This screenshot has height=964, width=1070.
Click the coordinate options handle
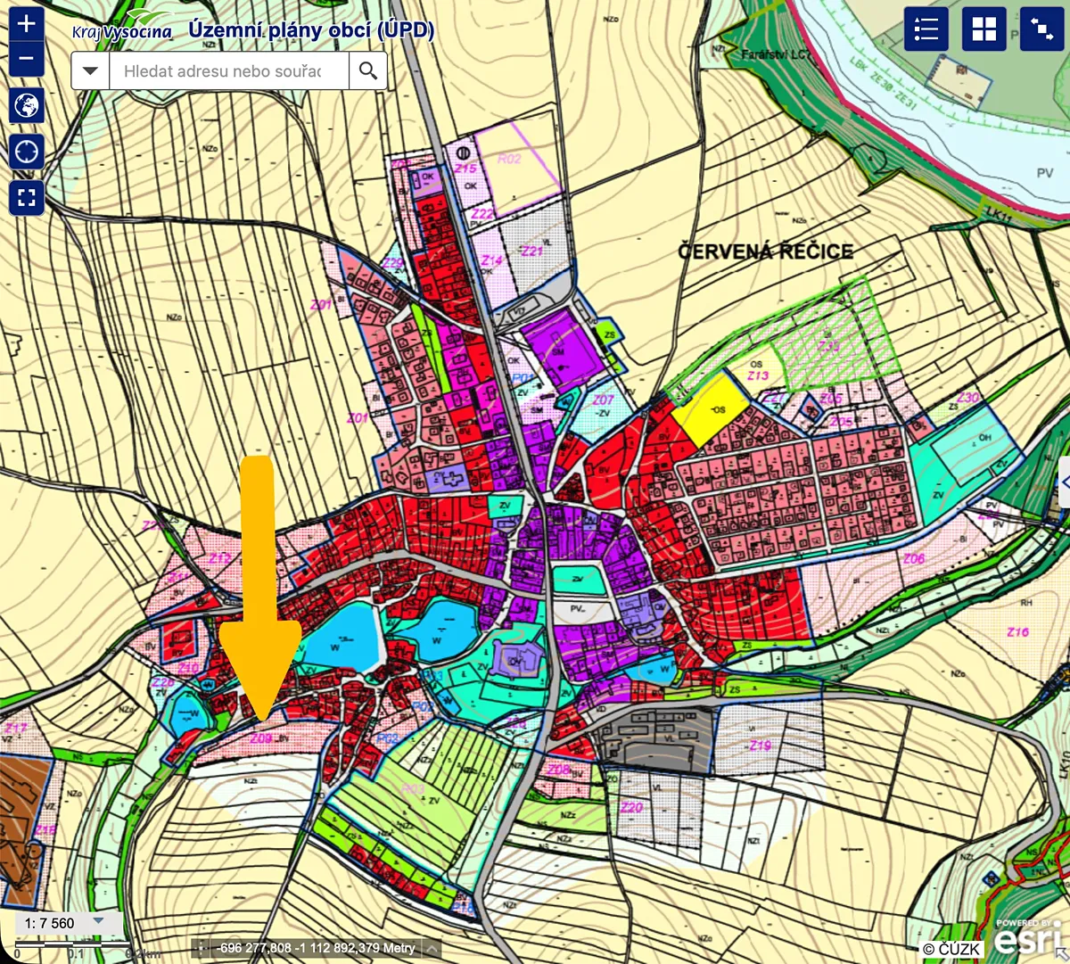(201, 949)
